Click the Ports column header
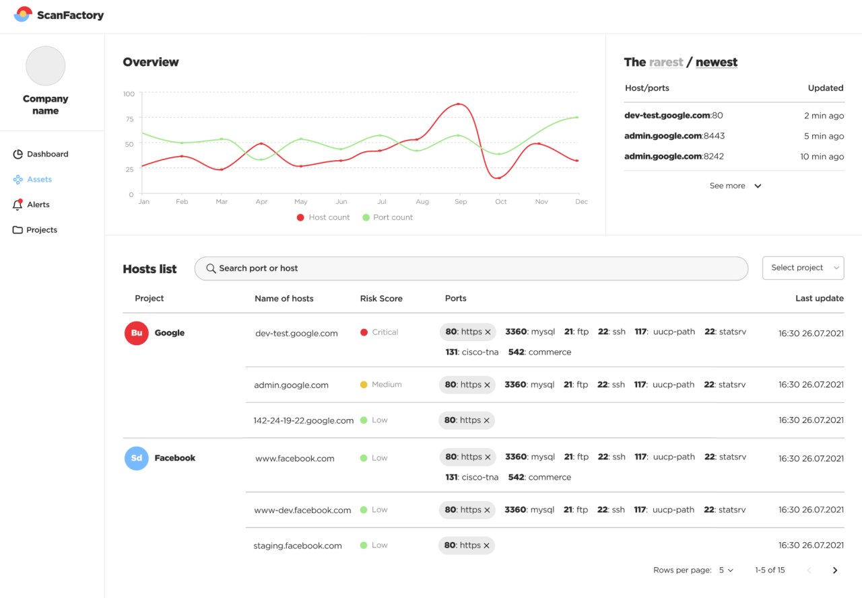Viewport: 862px width, 598px height. (x=456, y=299)
